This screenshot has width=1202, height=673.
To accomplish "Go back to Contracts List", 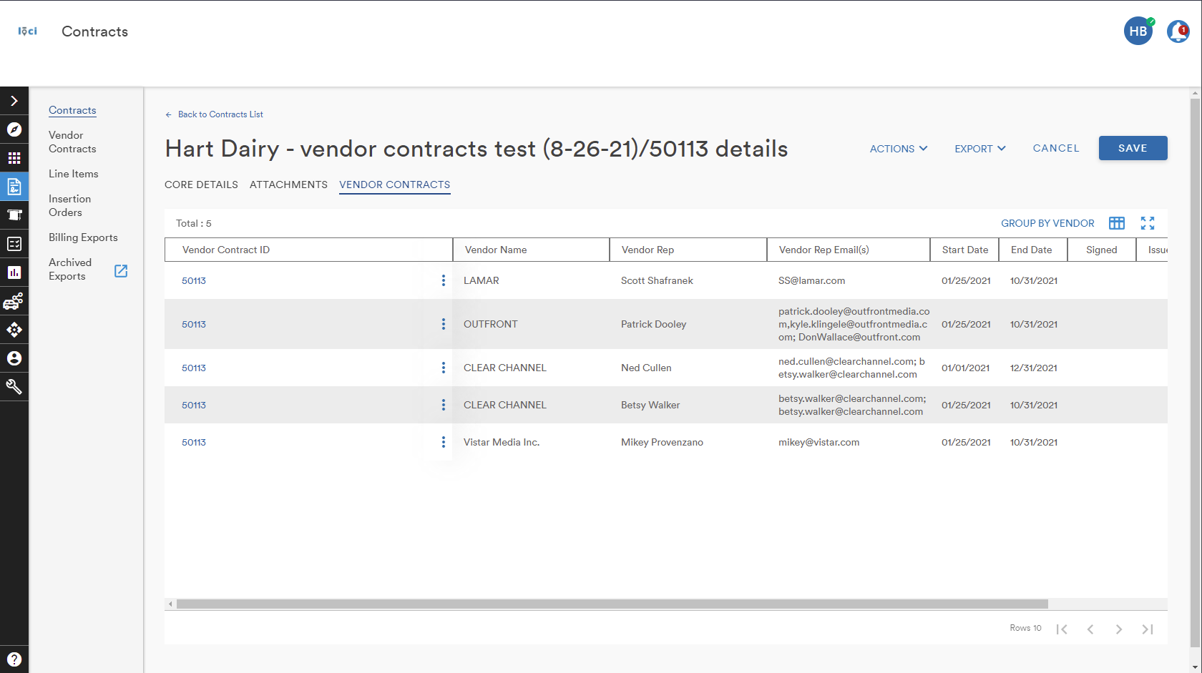I will click(x=214, y=114).
